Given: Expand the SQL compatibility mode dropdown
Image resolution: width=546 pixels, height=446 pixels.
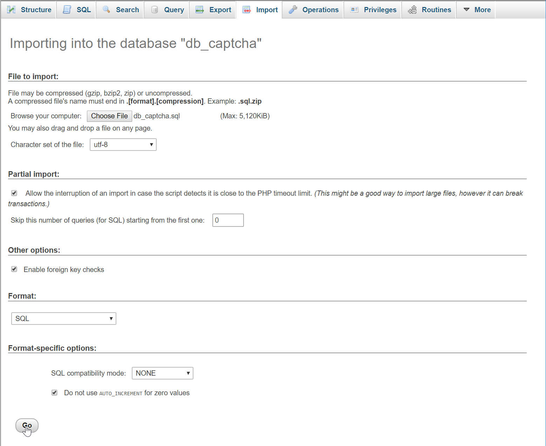Looking at the screenshot, I should pos(162,373).
